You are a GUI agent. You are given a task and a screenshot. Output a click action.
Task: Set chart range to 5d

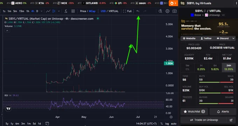click(x=34, y=124)
